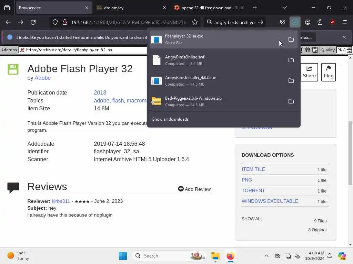Open the notifications bell

tap(330, 256)
